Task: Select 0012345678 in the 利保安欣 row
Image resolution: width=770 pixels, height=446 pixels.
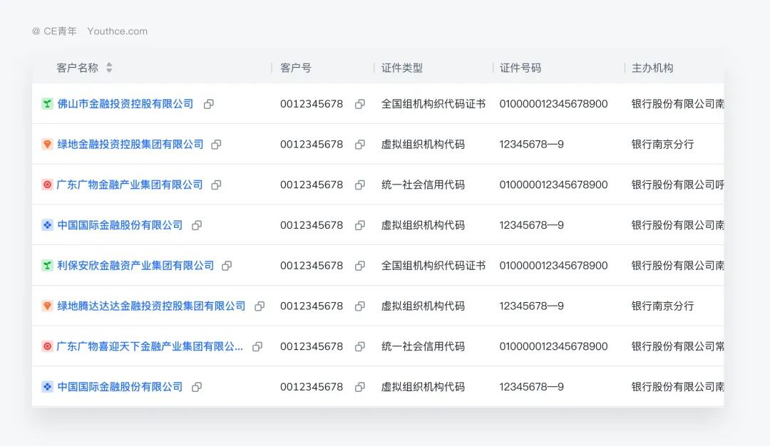Action: tap(312, 266)
